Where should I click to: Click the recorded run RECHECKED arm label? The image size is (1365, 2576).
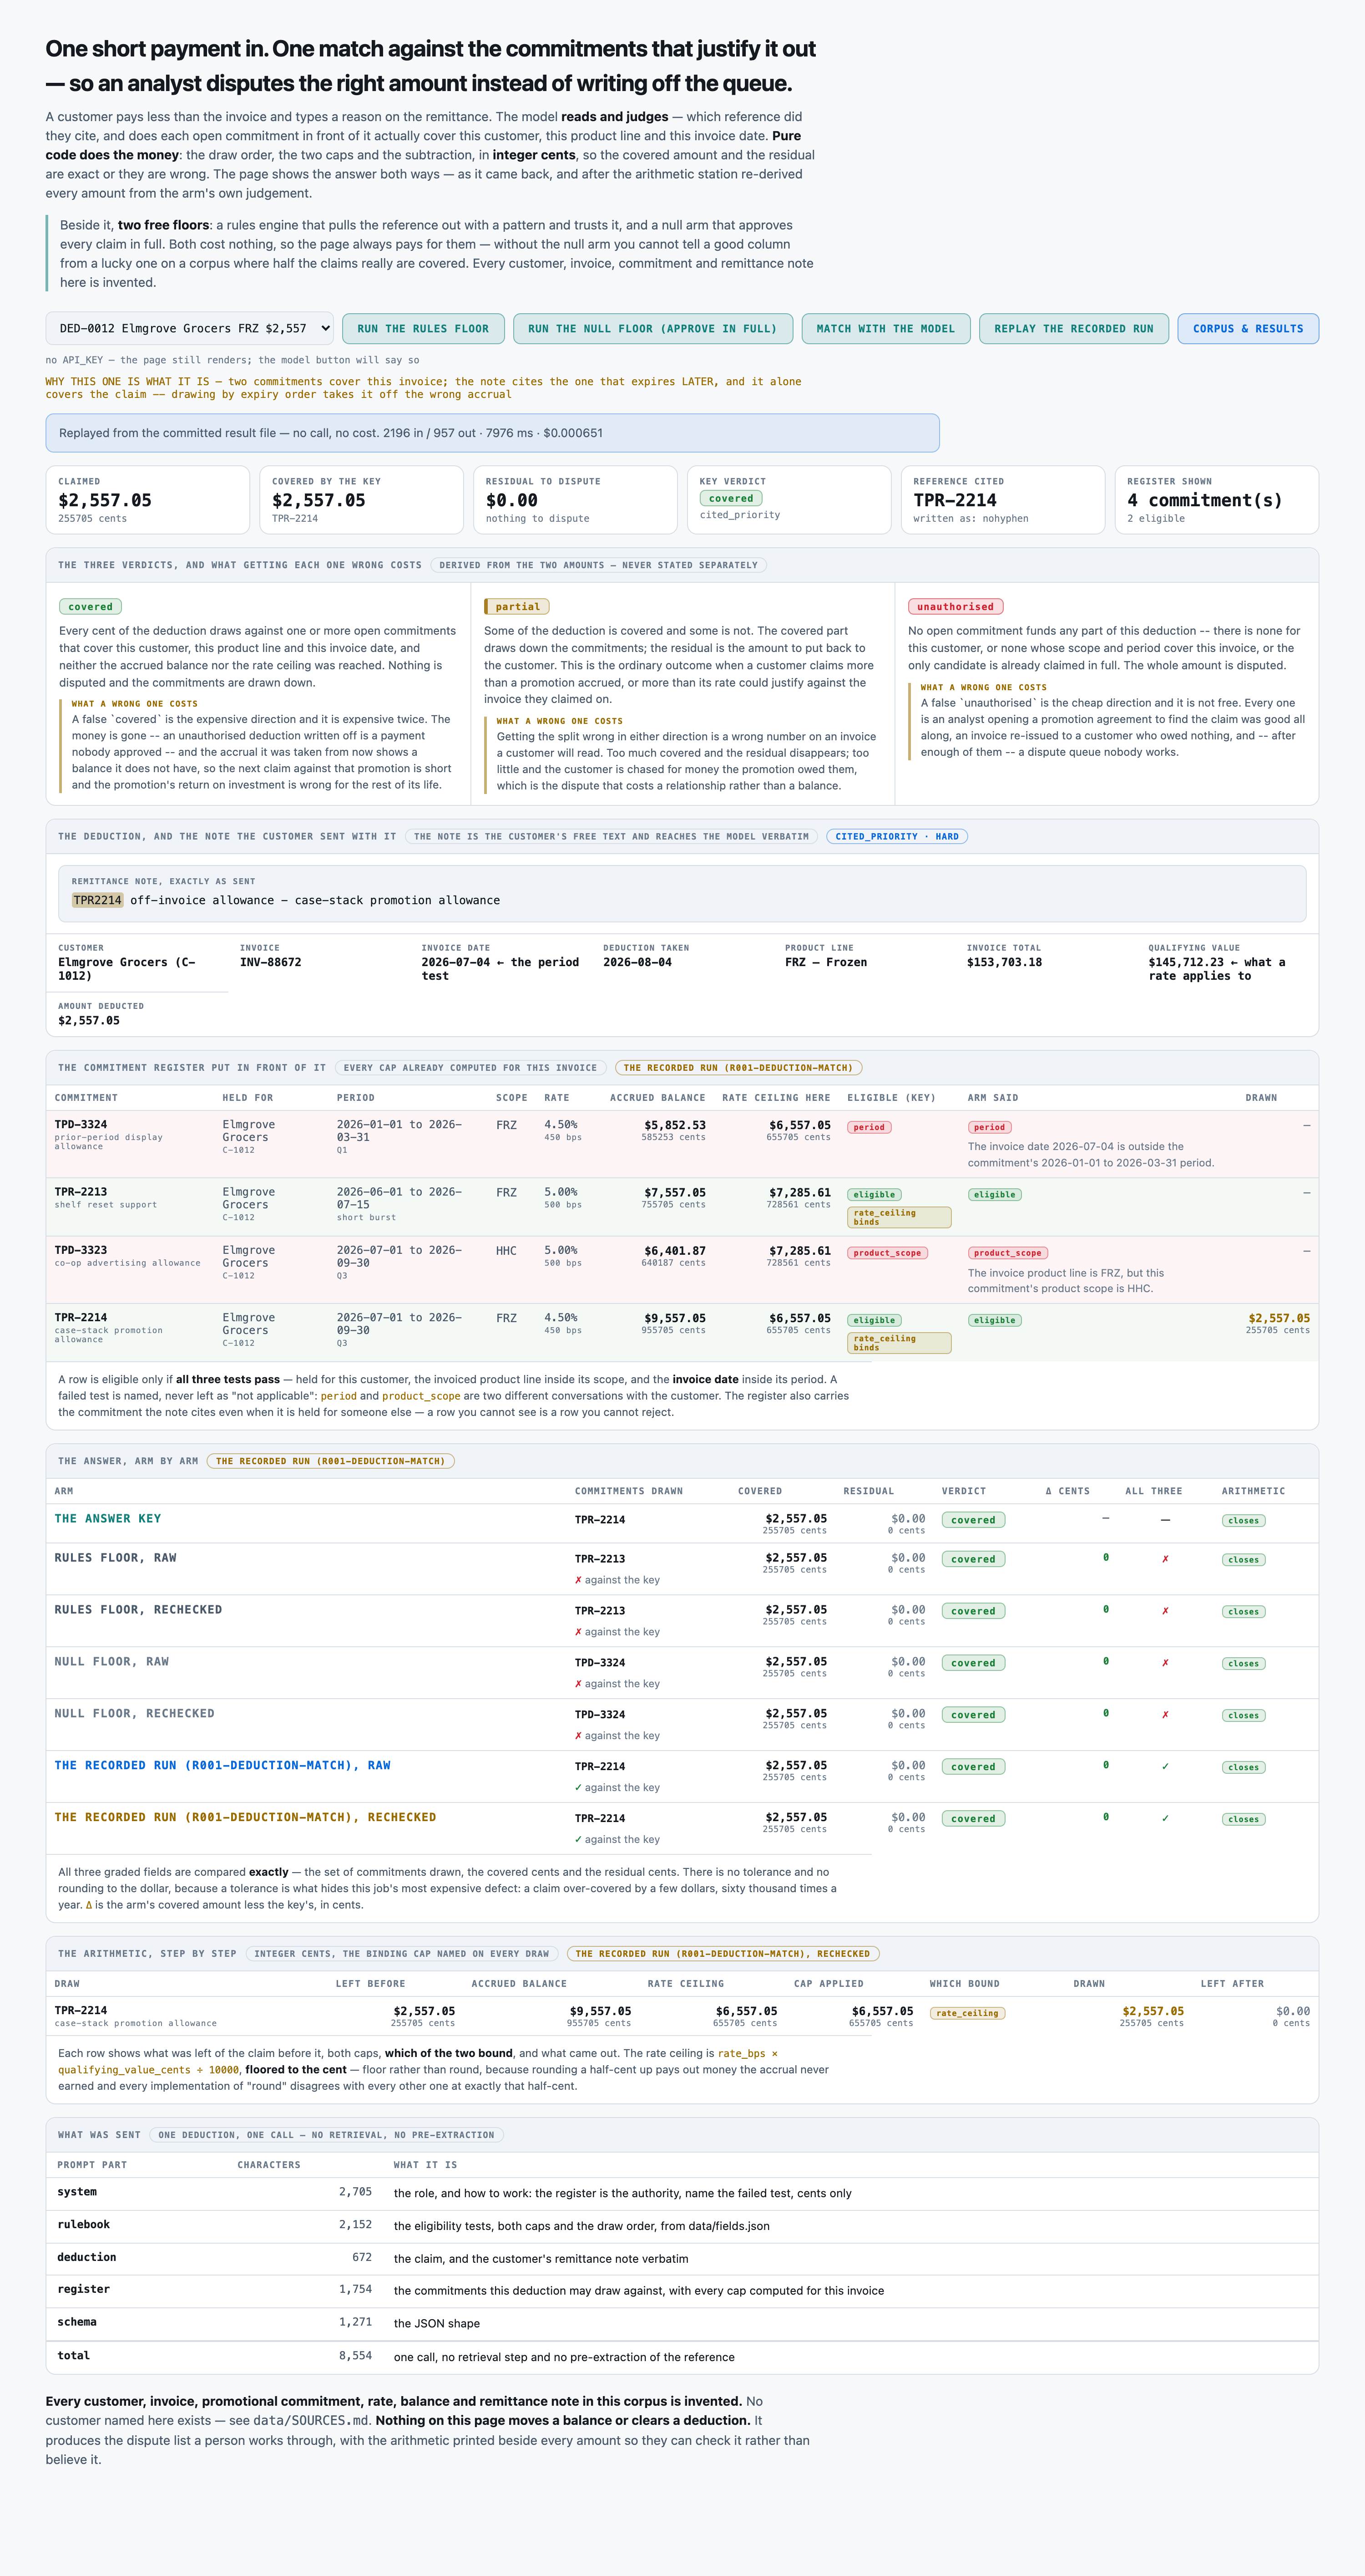(x=245, y=1817)
